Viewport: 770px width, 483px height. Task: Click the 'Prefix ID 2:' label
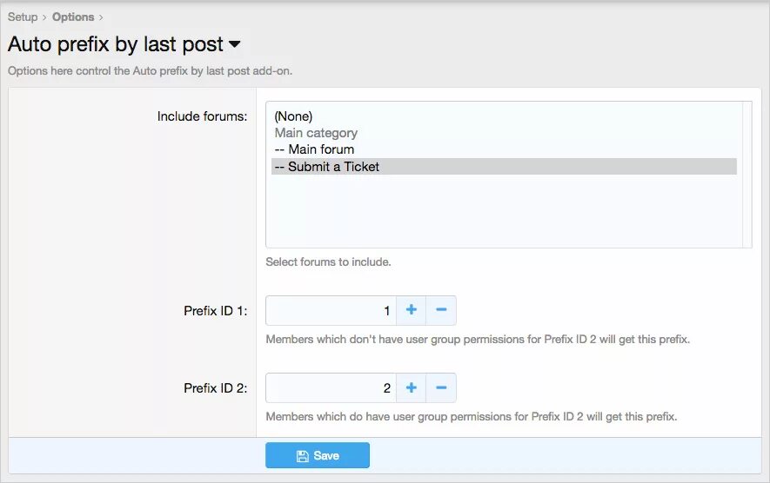click(x=215, y=388)
